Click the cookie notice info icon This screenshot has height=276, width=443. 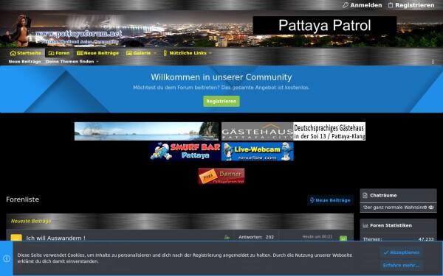tap(7, 258)
